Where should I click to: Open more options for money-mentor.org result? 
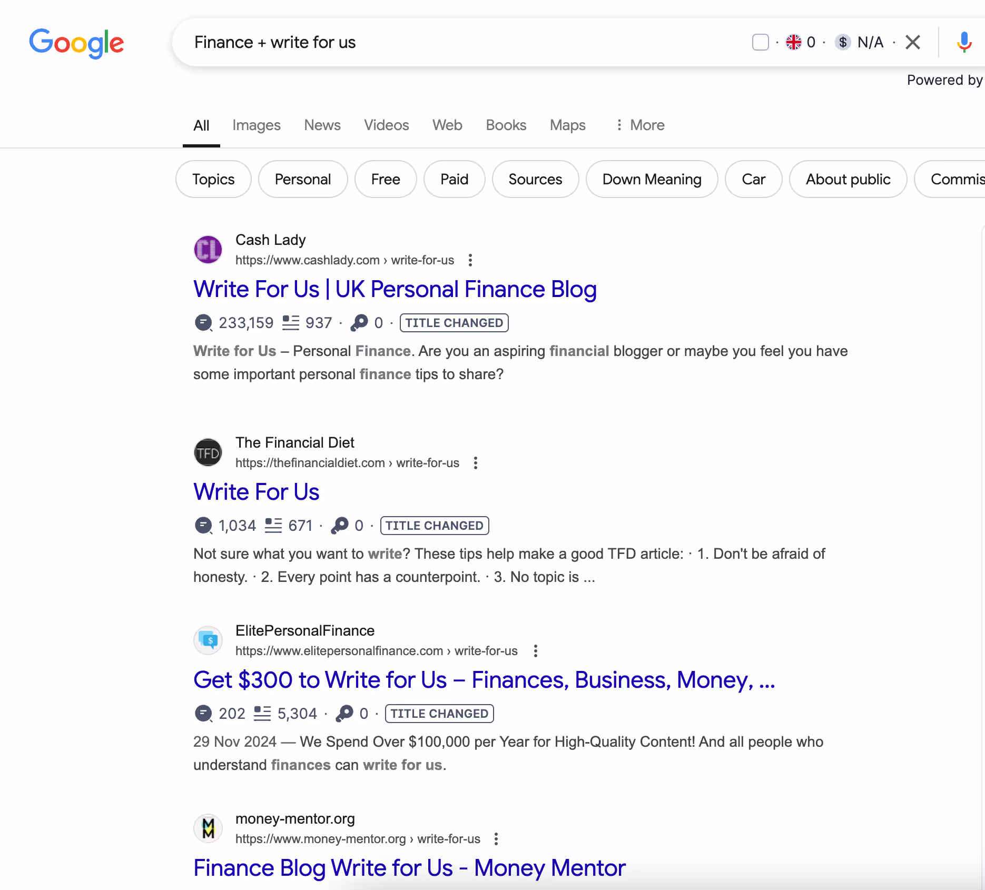coord(496,839)
